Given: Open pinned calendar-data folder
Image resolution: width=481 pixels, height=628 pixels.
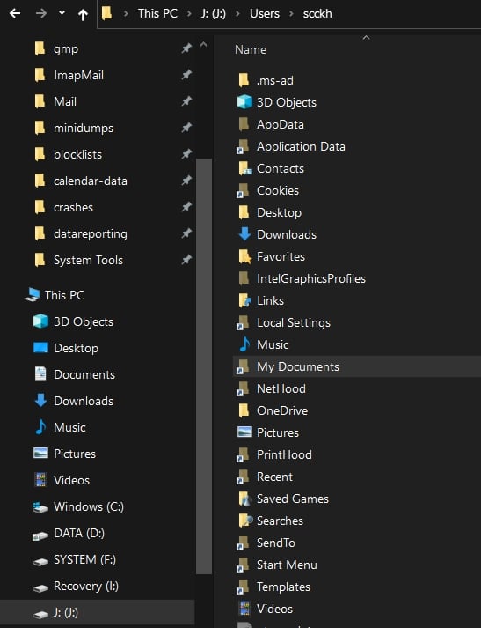Looking at the screenshot, I should pos(91,181).
